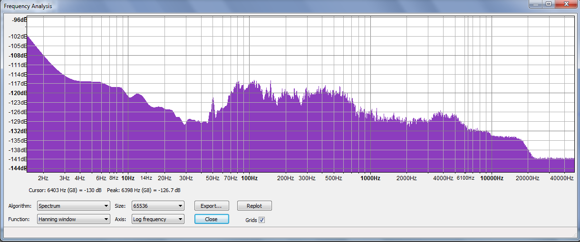Click the 30Hz frequency axis label
Image resolution: width=580 pixels, height=242 pixels.
coord(186,178)
